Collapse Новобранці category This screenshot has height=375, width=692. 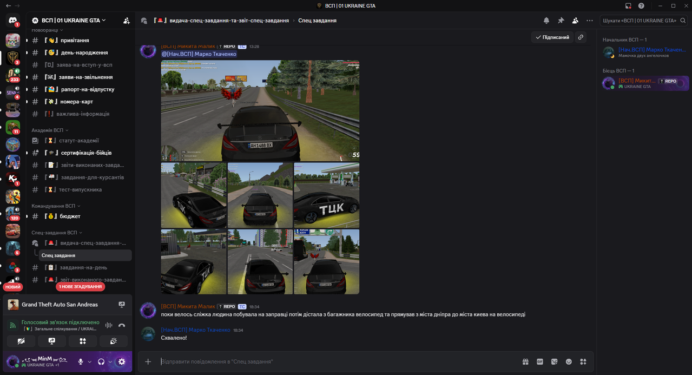48,30
